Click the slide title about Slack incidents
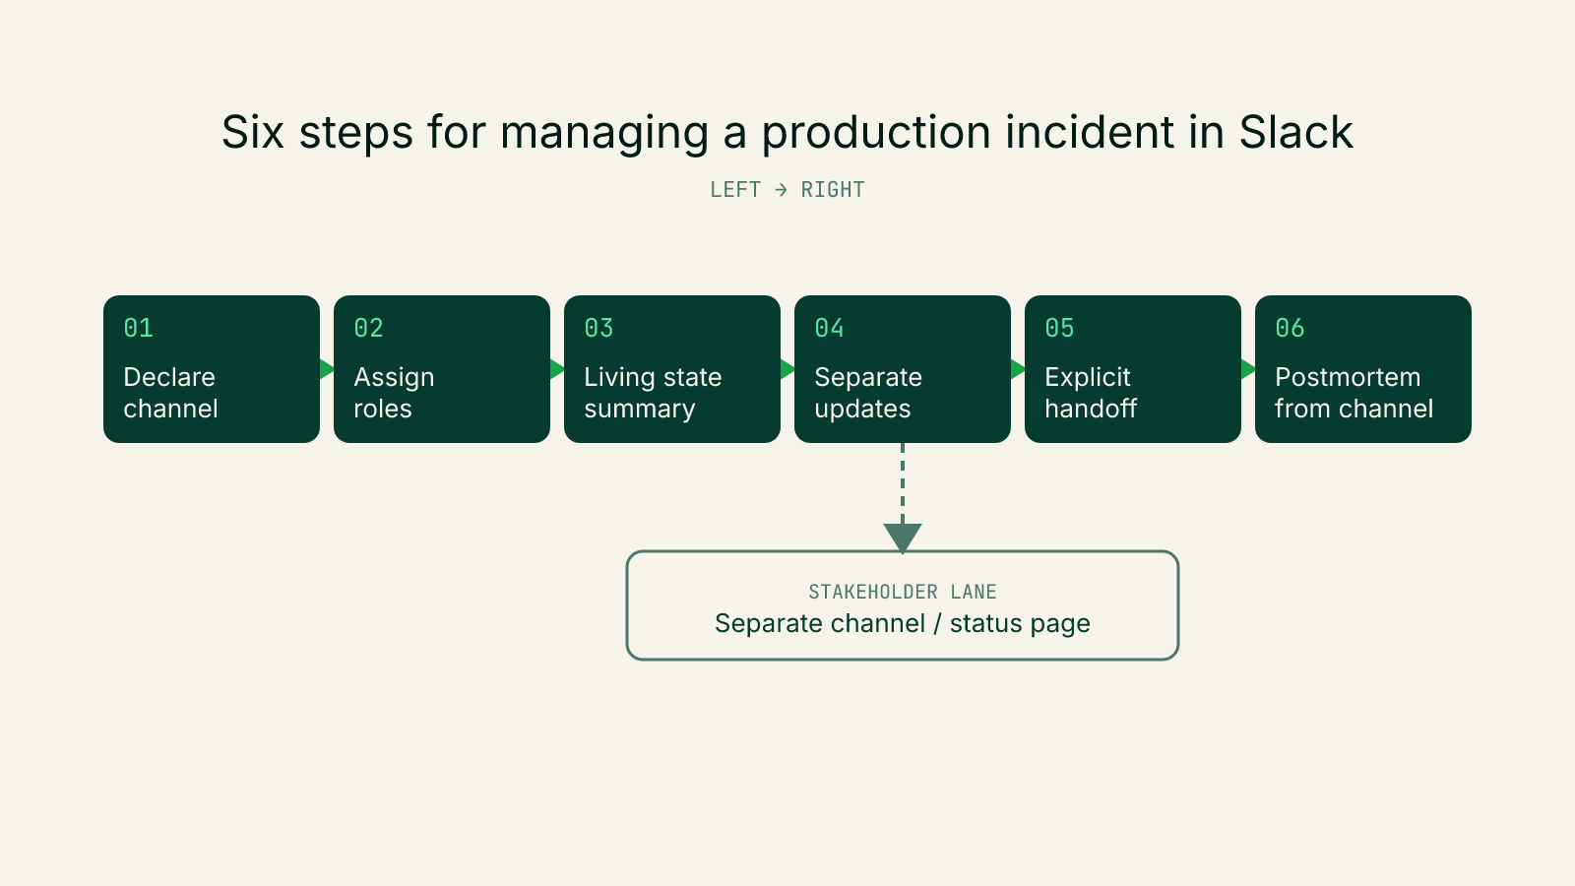 [x=787, y=133]
